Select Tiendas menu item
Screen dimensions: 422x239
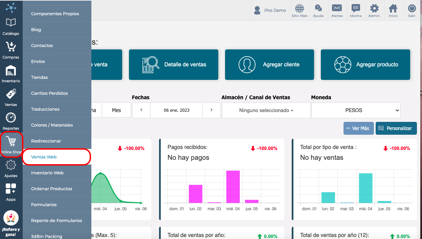tap(57, 78)
